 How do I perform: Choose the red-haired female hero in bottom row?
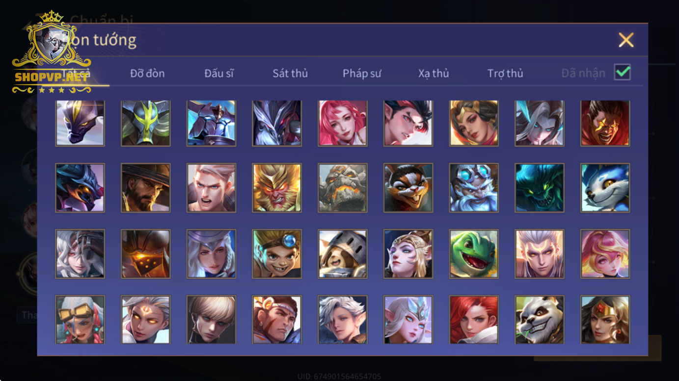click(x=474, y=319)
